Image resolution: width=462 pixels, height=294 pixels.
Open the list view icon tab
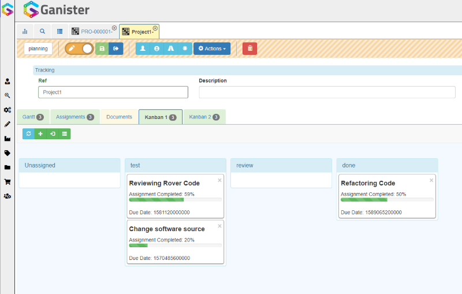coord(60,31)
